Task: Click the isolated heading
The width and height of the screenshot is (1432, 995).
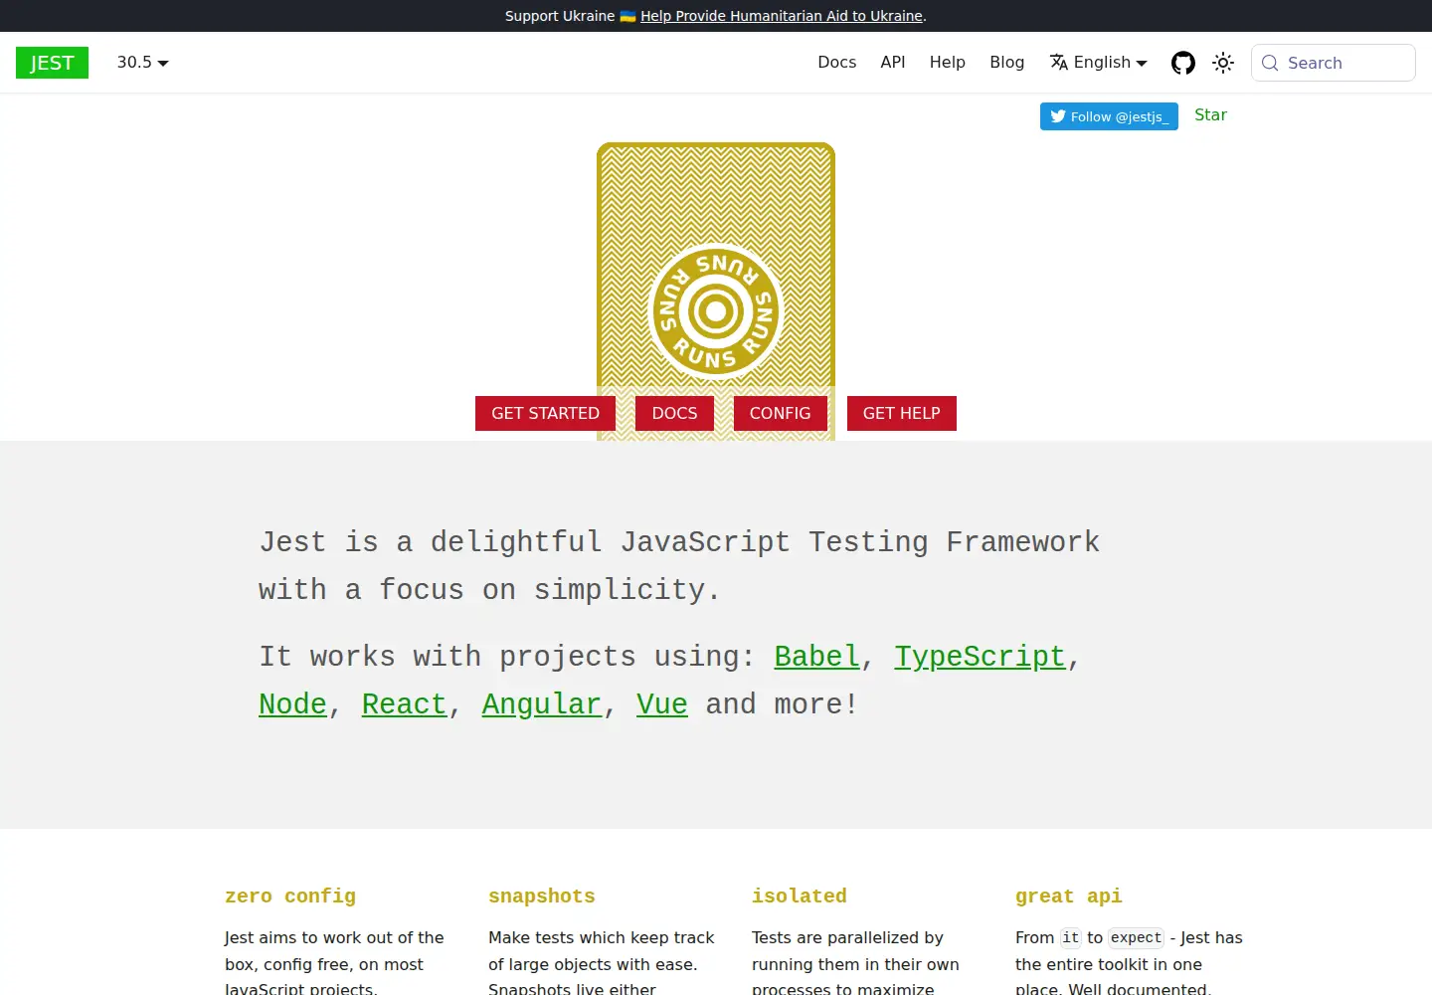Action: 800,896
